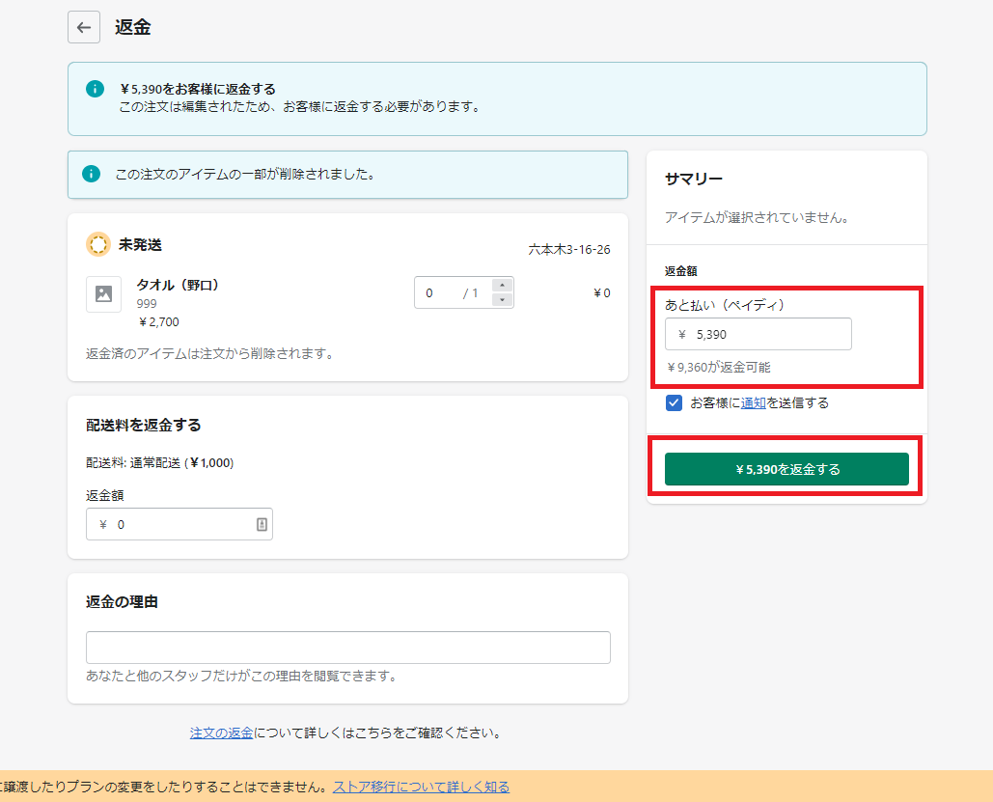Open the タオル product image placeholder
Viewport: 993px width, 802px height.
click(x=104, y=294)
